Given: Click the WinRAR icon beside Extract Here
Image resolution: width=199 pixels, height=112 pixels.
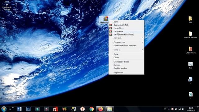Looking at the screenshot, I should [x=111, y=31].
